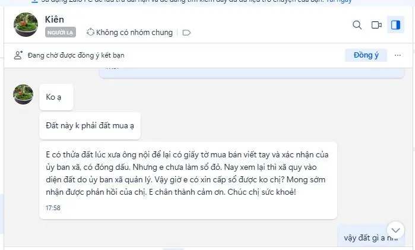Jump to latest message with down chevron
This screenshot has width=415, height=250.
click(x=395, y=230)
